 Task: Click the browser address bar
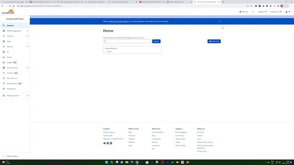pyautogui.click(x=131, y=6)
